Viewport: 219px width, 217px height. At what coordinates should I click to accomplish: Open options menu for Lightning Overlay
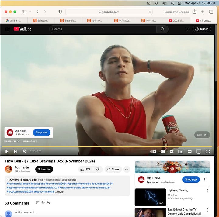(x=207, y=191)
